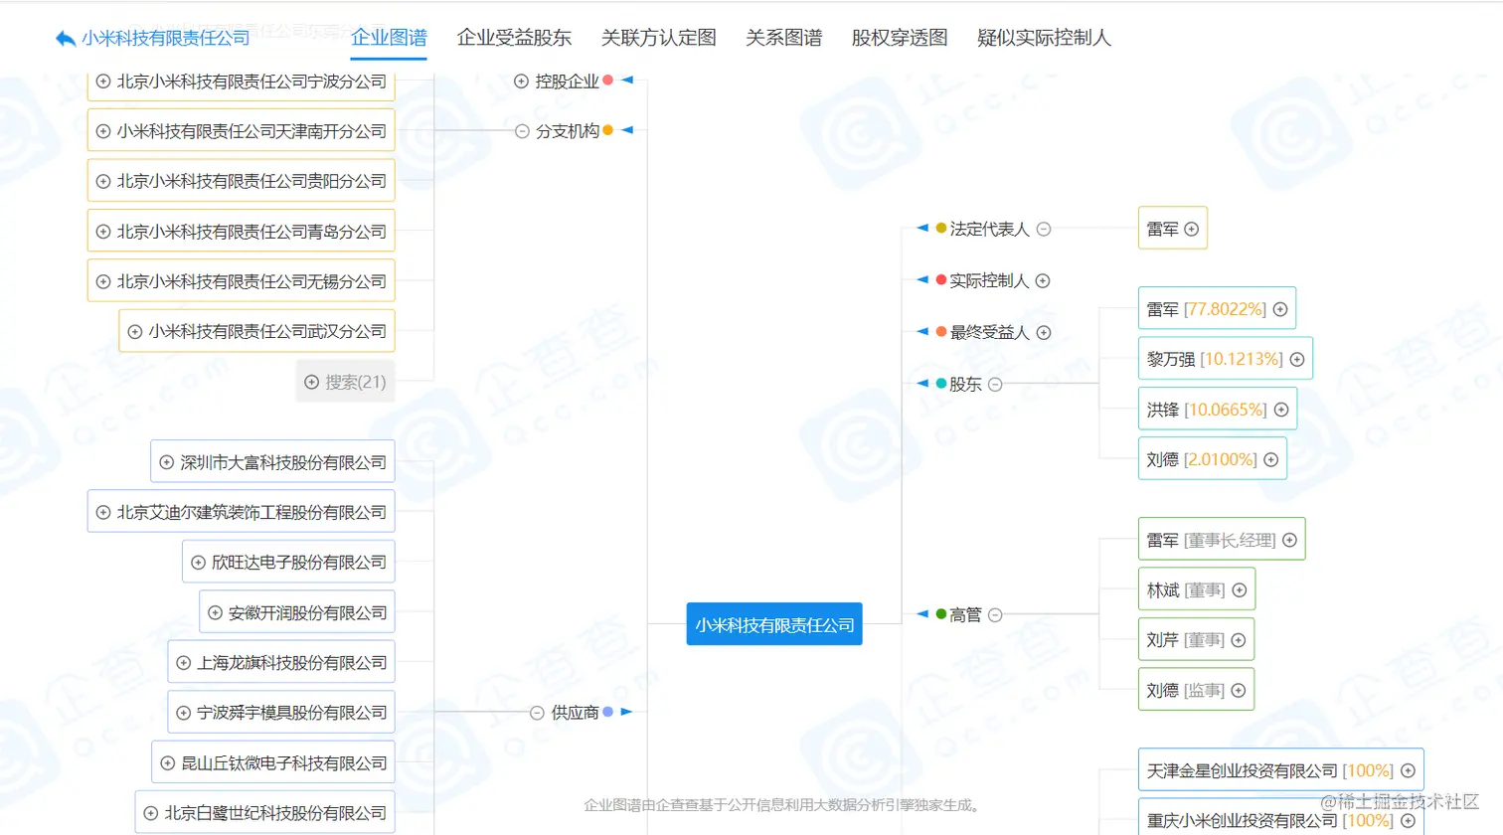
Task: Select executive text 刘芹 [董事]
Action: coord(1186,640)
